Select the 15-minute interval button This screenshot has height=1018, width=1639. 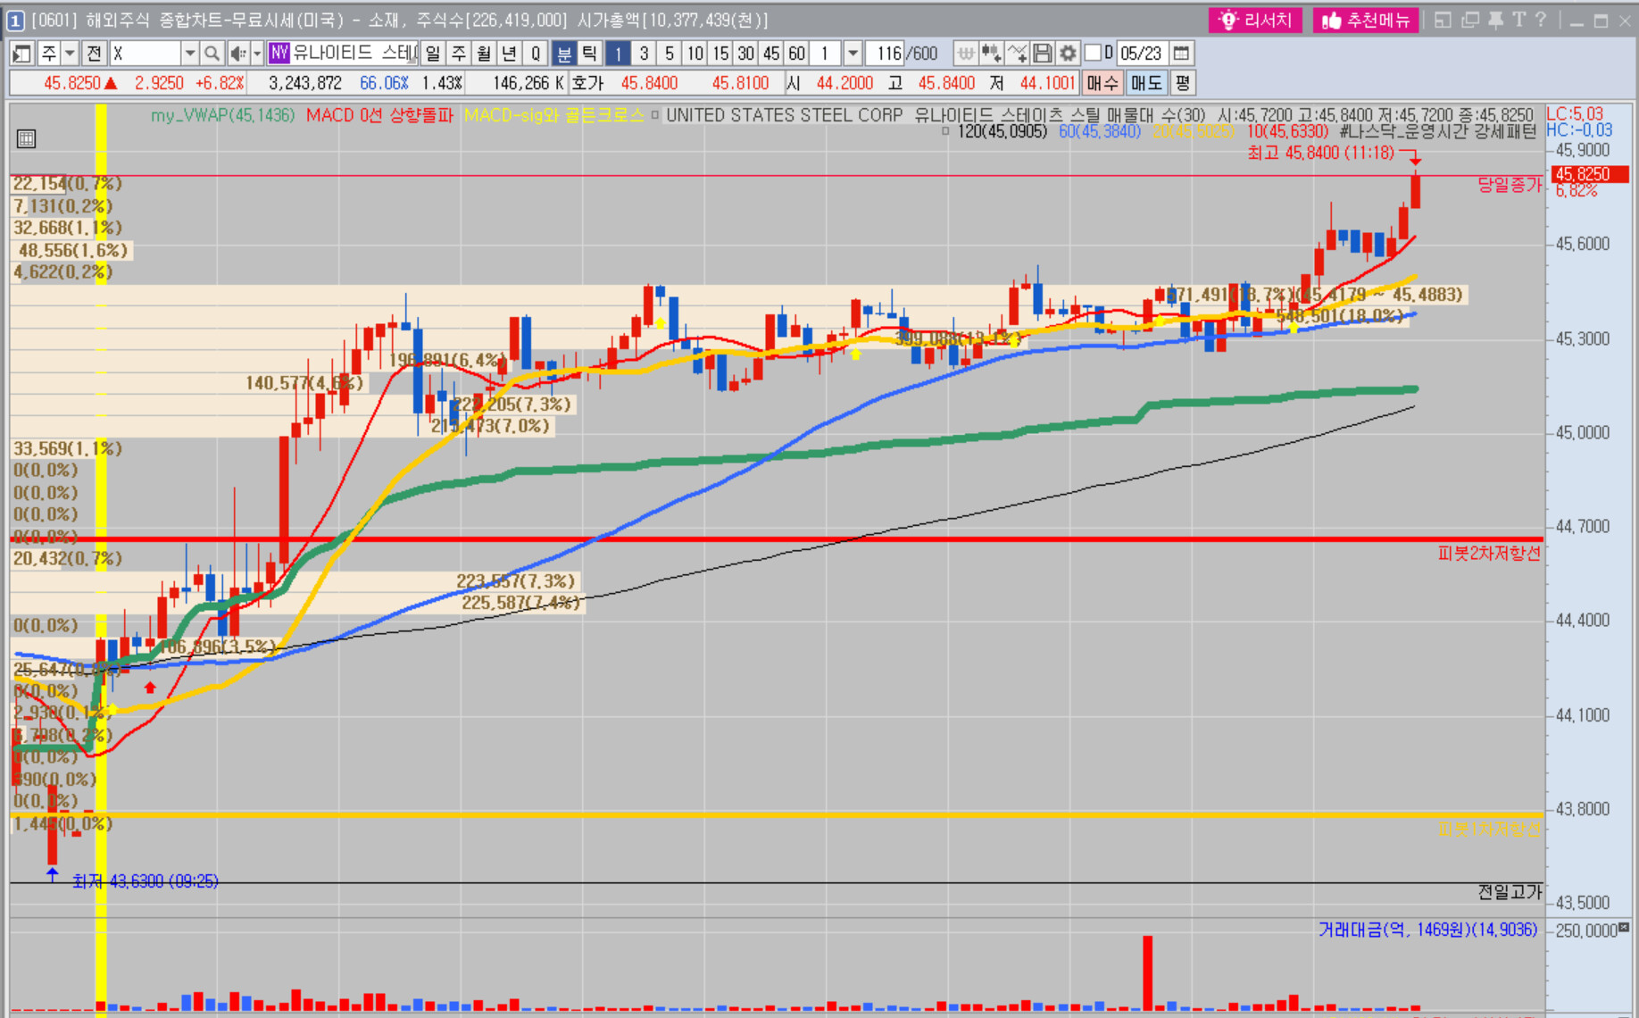click(720, 54)
